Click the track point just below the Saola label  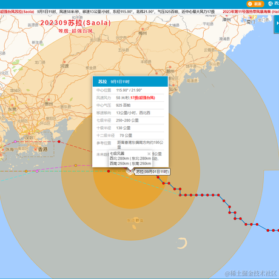tap(158, 177)
